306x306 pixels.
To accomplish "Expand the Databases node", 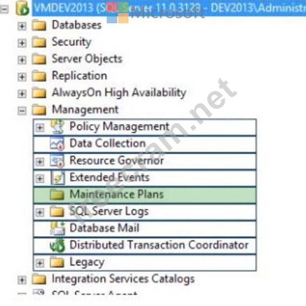I will click(x=22, y=26).
